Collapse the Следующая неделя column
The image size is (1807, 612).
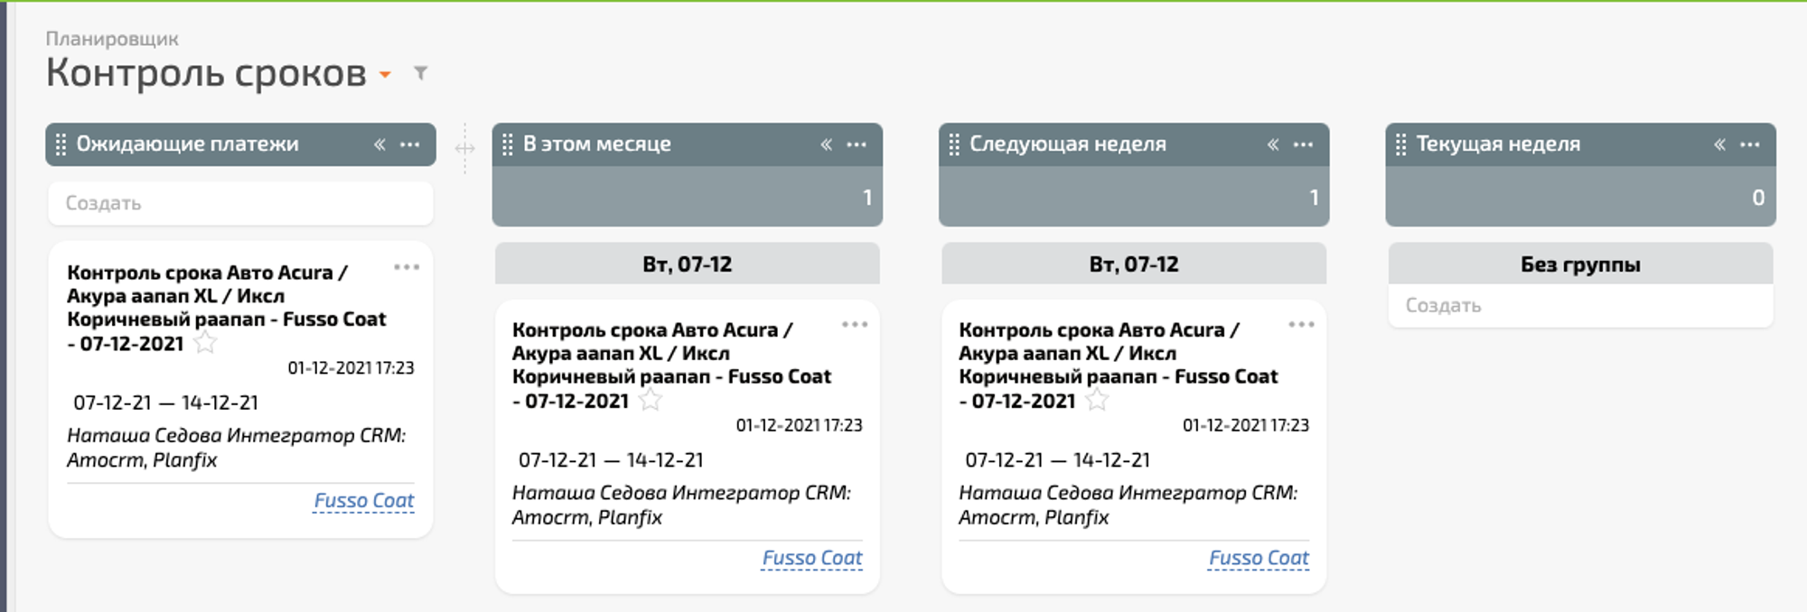[x=1272, y=144]
